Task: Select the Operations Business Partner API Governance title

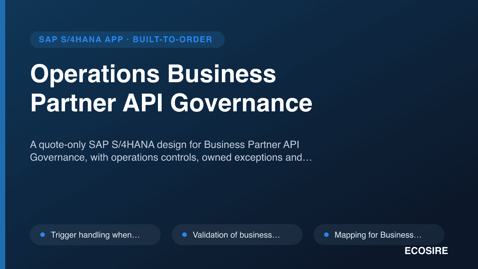Action: tap(171, 89)
